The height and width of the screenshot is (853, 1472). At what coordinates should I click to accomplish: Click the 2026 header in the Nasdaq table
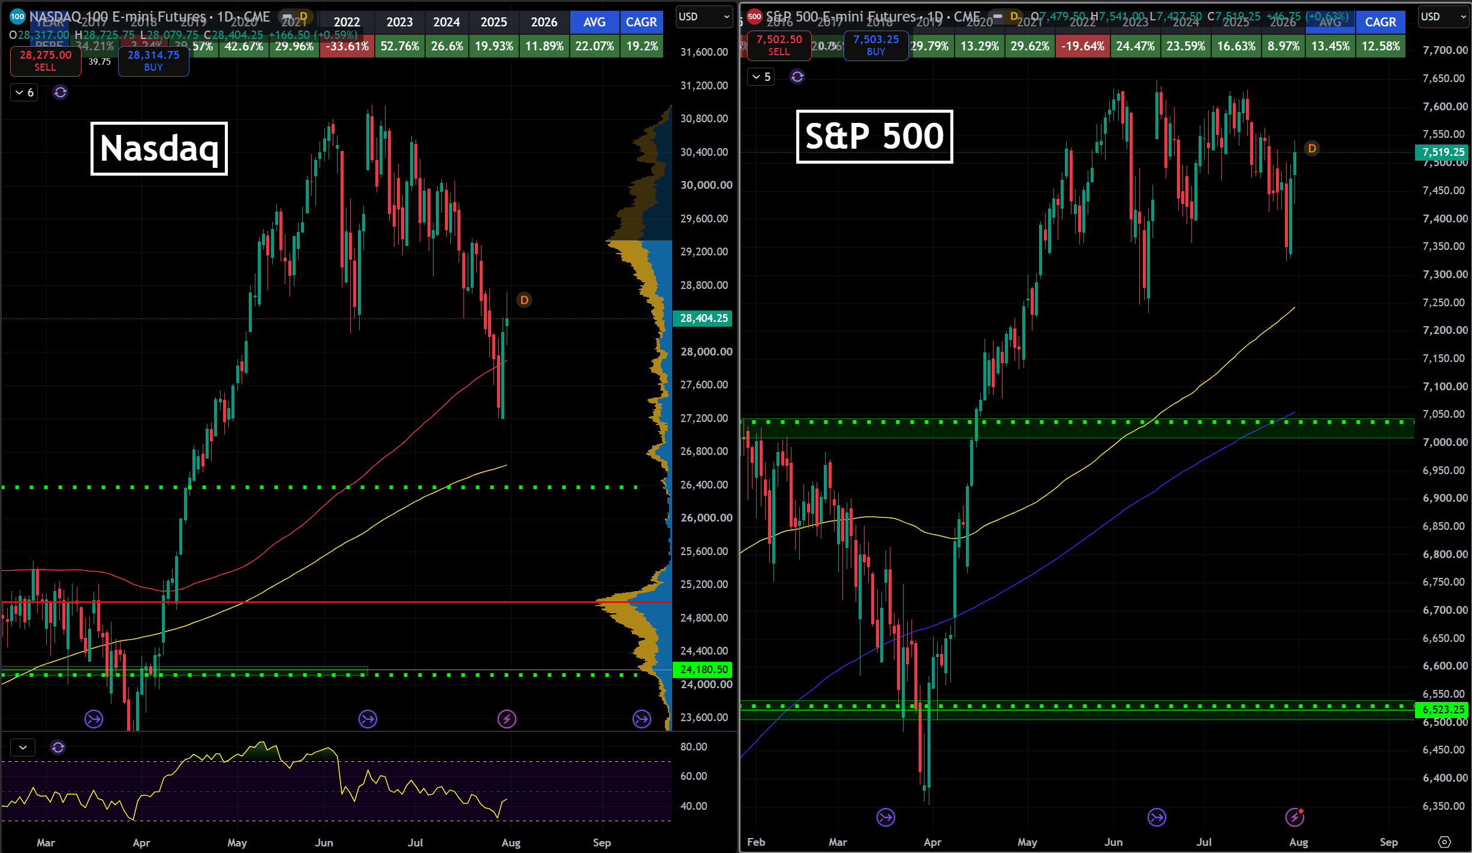click(544, 22)
